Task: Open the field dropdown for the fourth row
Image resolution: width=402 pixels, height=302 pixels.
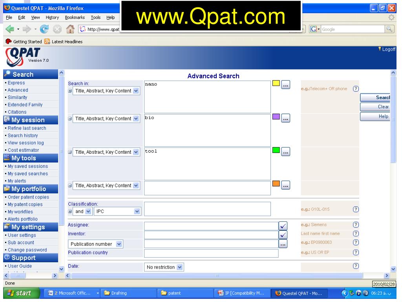Action: [x=106, y=186]
